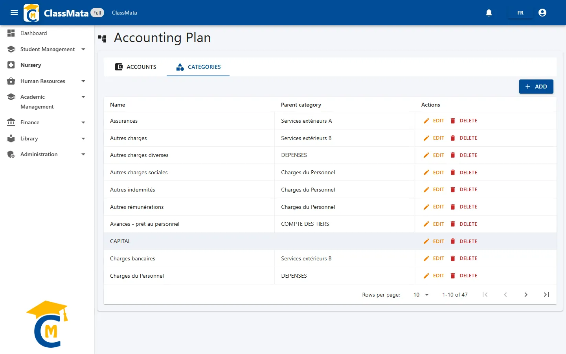Edit the Avances - prêt au personnel category

pyautogui.click(x=434, y=224)
